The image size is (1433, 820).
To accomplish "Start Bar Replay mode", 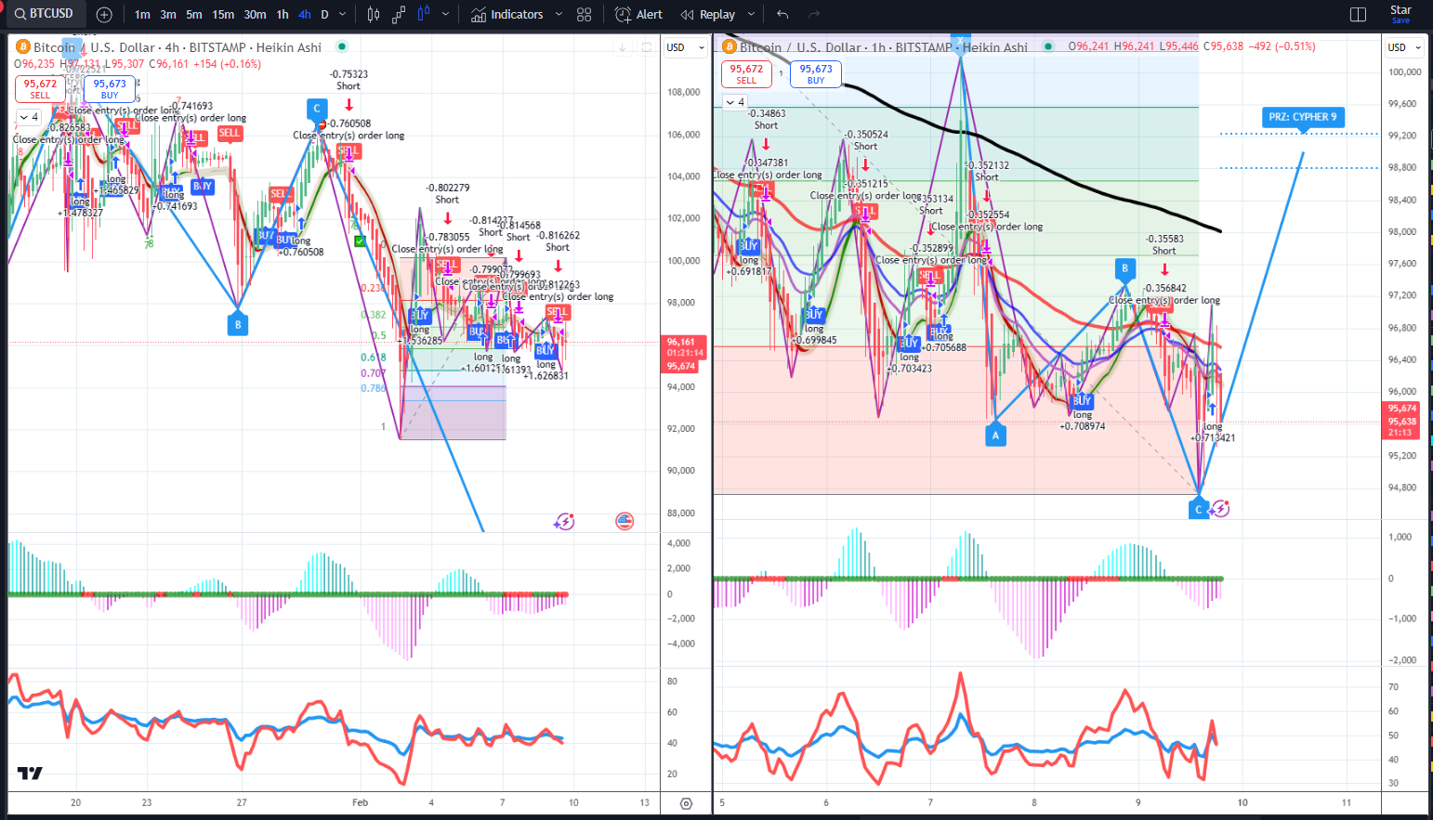I will (x=708, y=14).
